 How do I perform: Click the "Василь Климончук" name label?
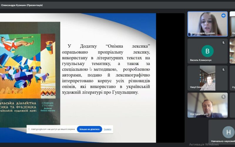[x=200, y=60]
